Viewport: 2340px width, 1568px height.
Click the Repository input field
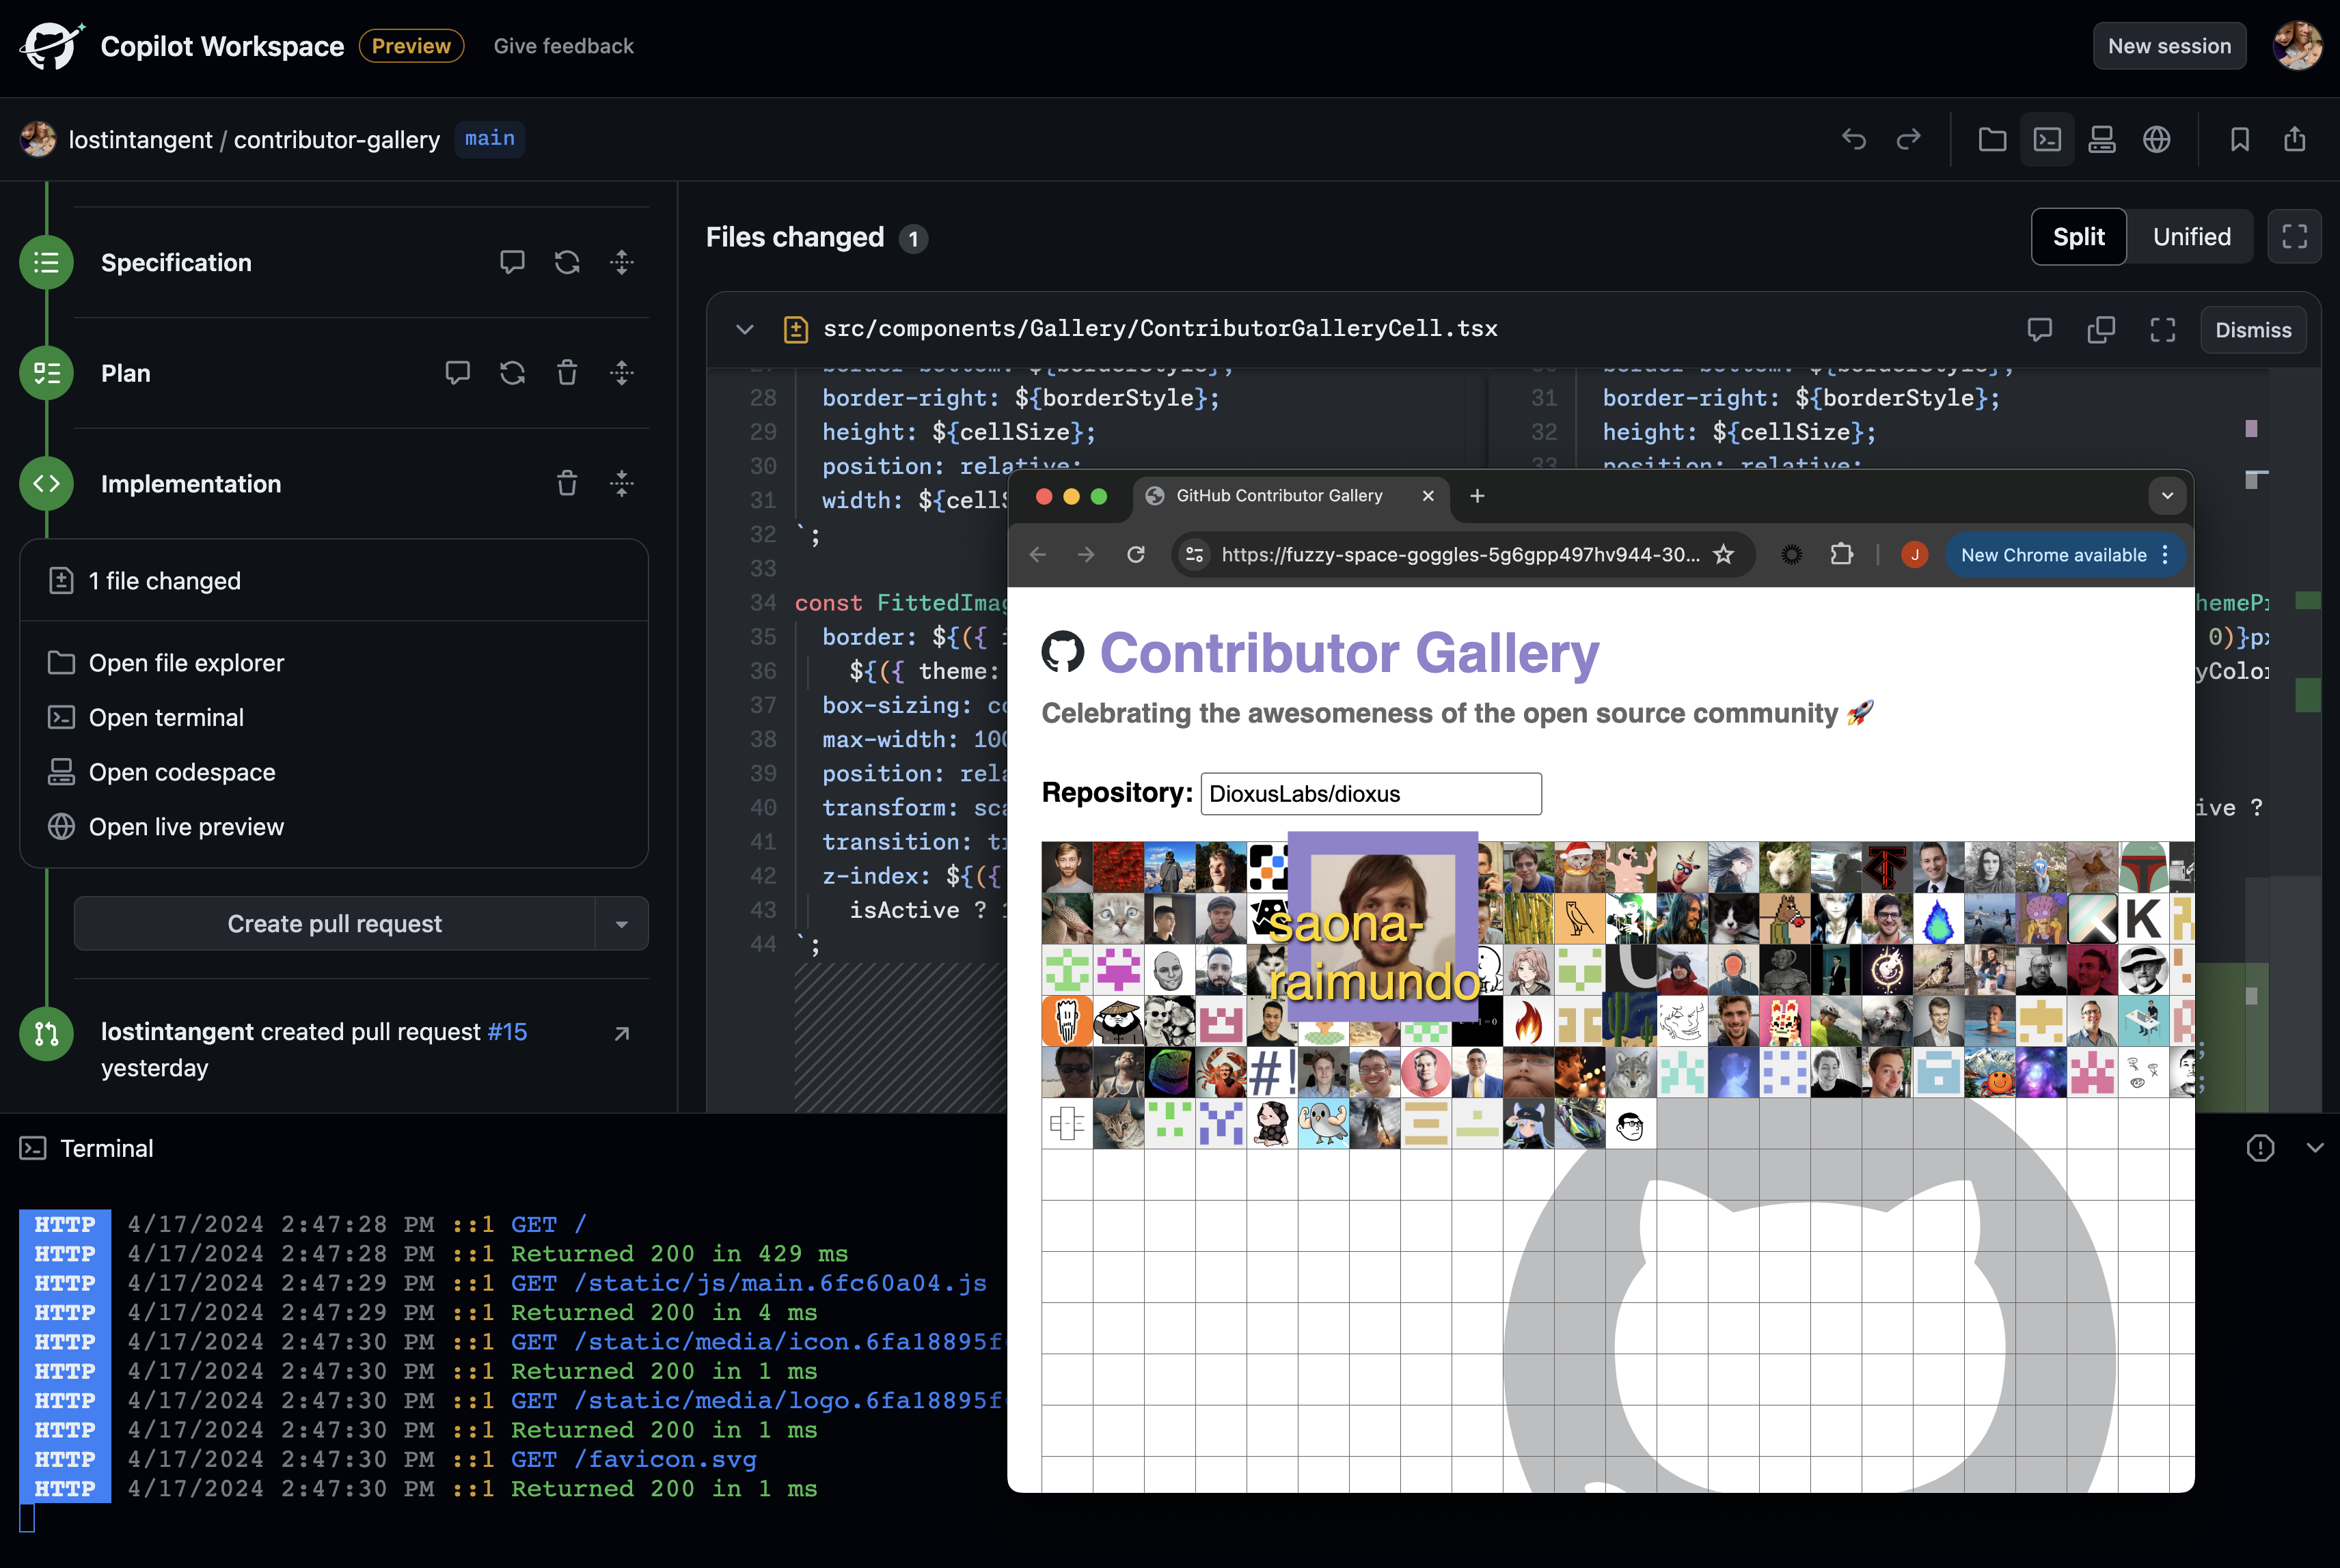coord(1371,794)
